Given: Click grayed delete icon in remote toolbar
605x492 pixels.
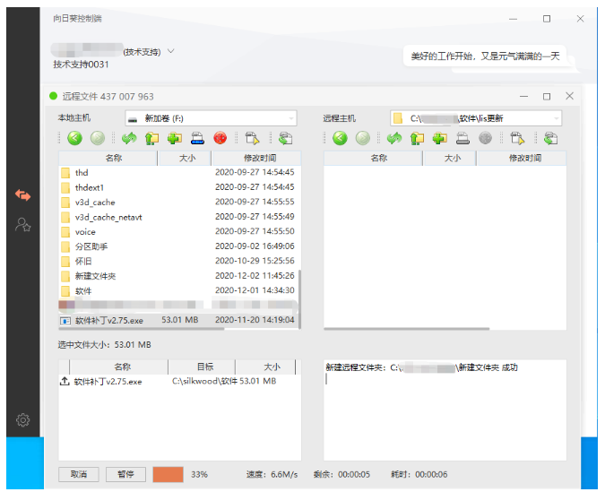Looking at the screenshot, I should click(x=485, y=138).
